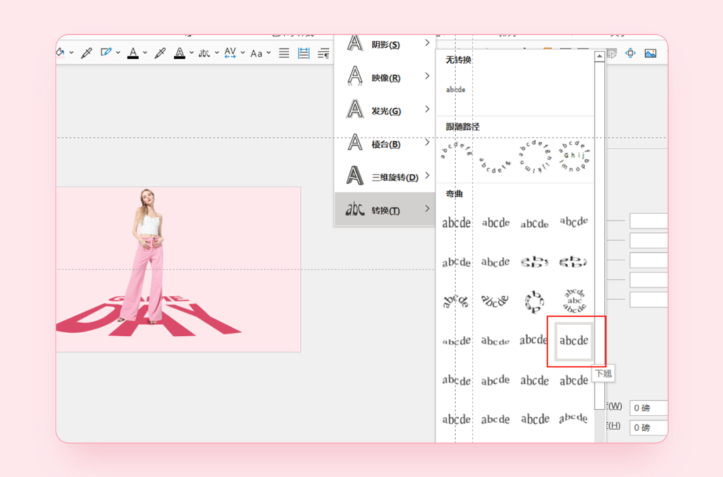This screenshot has height=477, width=723.
Task: Select the highlighted 下翘 warp effect
Action: point(574,341)
